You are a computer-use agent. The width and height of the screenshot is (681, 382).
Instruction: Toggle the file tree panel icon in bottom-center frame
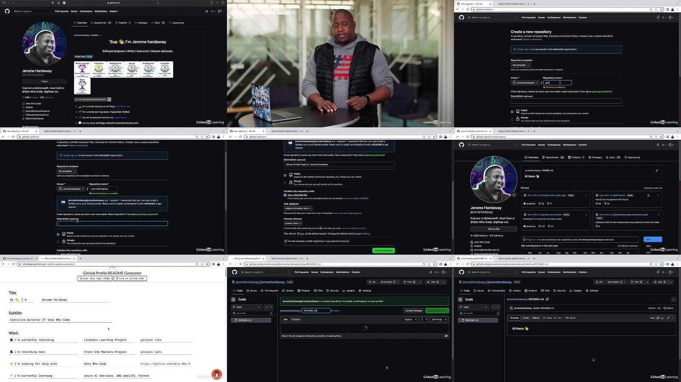[233, 299]
